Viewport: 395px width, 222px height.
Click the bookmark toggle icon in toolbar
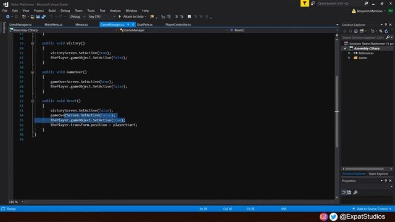(189, 17)
